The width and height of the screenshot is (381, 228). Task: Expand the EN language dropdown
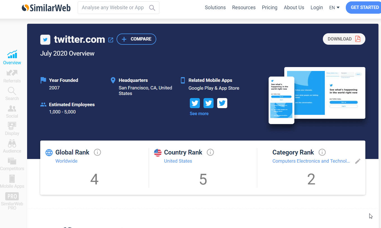pos(334,8)
